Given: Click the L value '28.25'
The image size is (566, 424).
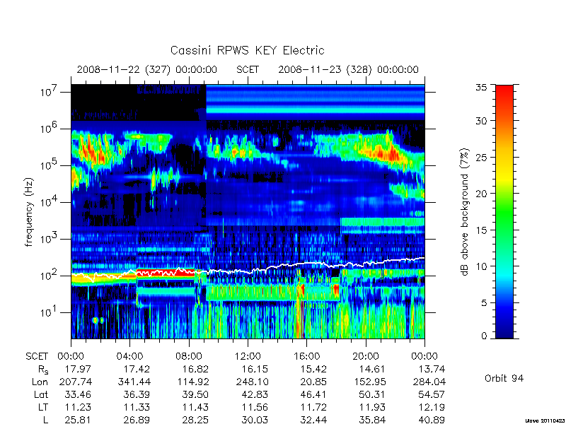Looking at the screenshot, I should pyautogui.click(x=195, y=420).
